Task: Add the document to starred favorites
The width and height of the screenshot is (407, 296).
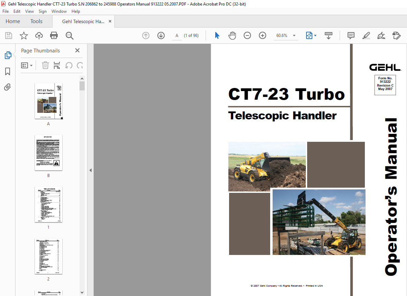Action: coord(24,36)
